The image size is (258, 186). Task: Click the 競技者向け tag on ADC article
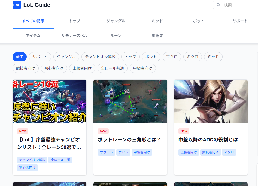(x=210, y=152)
